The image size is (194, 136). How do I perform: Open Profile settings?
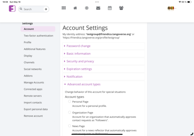[x=27, y=42]
